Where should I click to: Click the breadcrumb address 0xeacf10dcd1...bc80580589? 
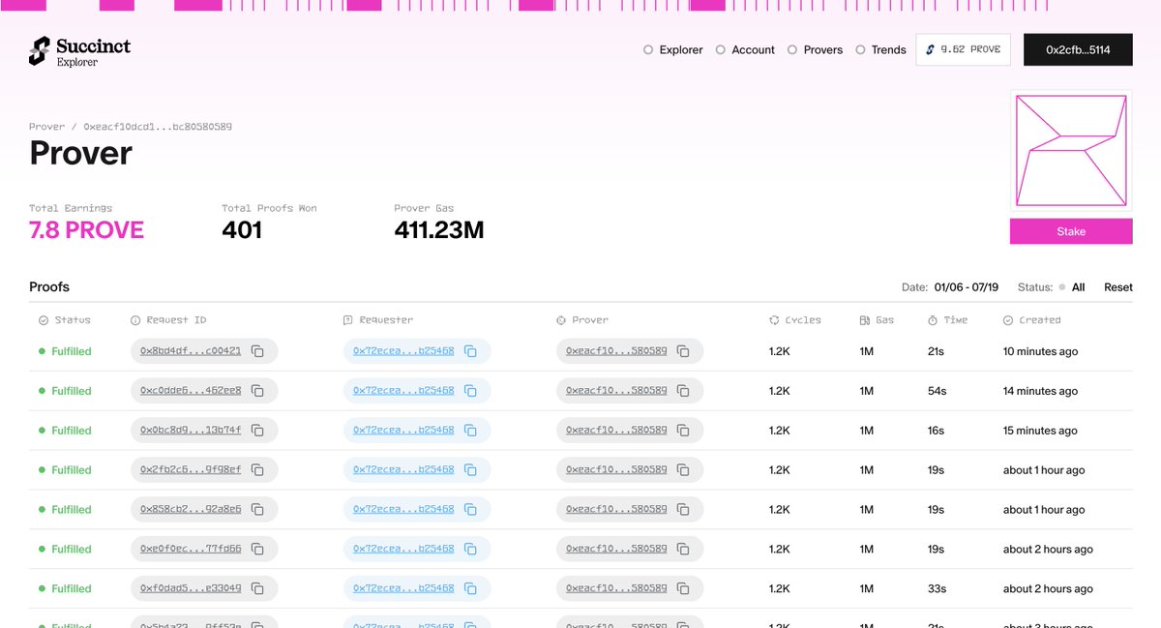click(158, 127)
